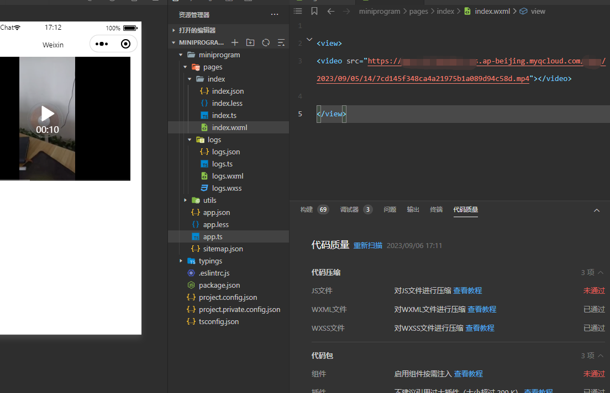610x393 pixels.
Task: Click the list outline icon in editor toolbar
Action: 298,11
